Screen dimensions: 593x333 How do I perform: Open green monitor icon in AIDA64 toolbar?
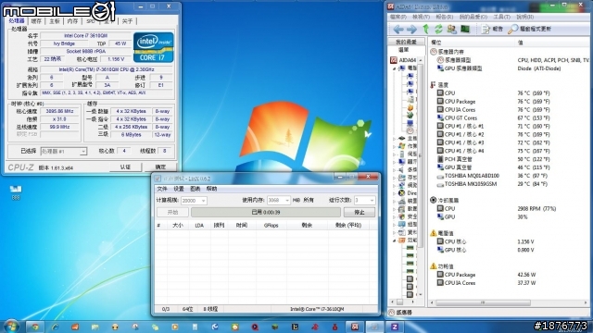465,29
